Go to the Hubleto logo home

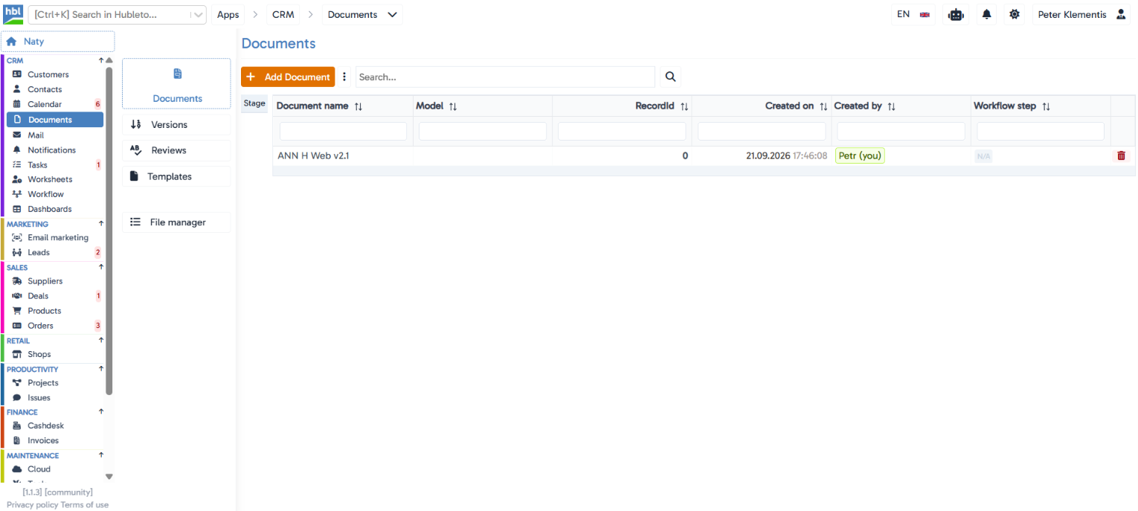pos(13,14)
